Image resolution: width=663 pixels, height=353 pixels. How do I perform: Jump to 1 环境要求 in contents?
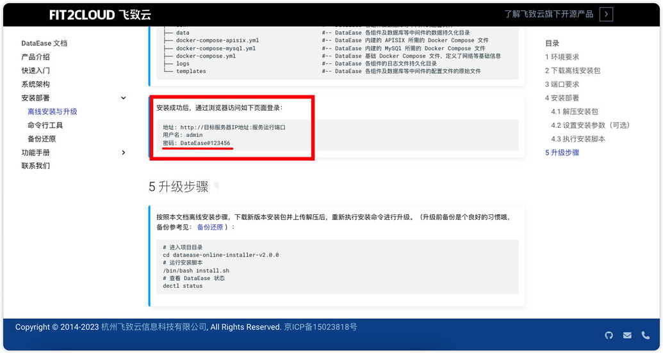(x=562, y=57)
